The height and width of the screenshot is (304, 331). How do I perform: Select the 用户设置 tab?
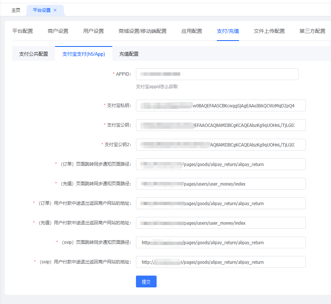(93, 31)
